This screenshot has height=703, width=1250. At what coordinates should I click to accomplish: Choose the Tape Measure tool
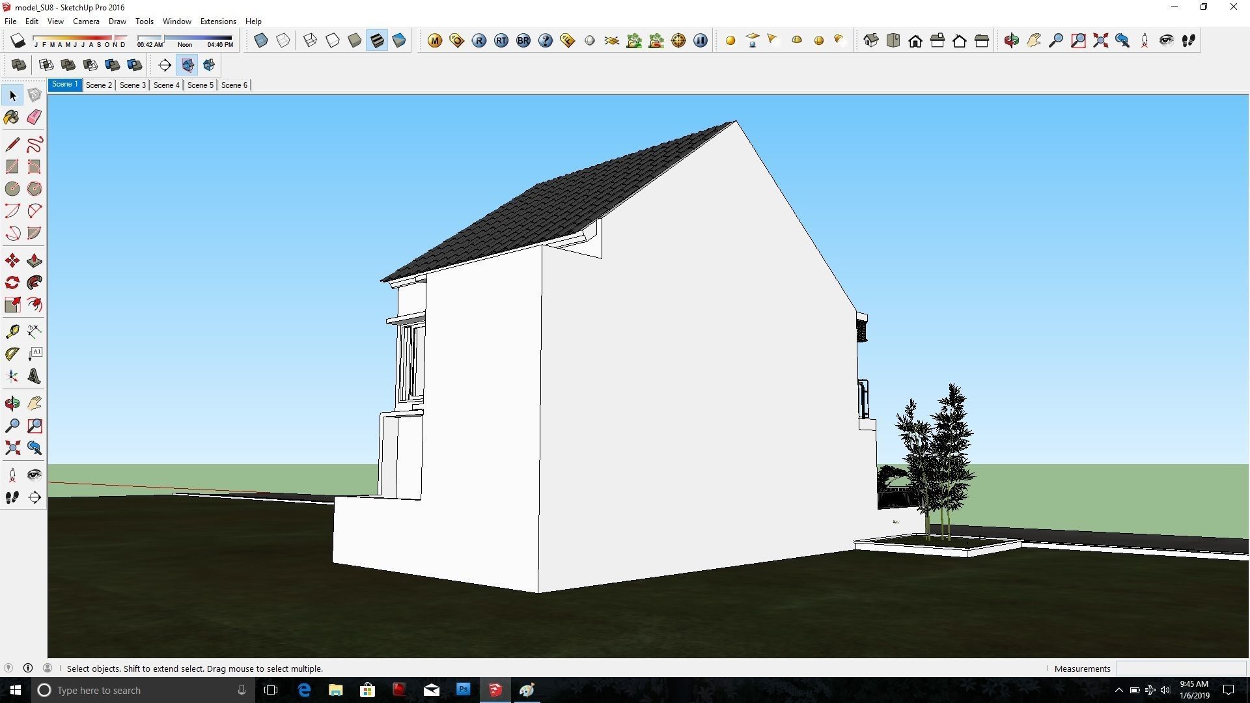tap(12, 332)
